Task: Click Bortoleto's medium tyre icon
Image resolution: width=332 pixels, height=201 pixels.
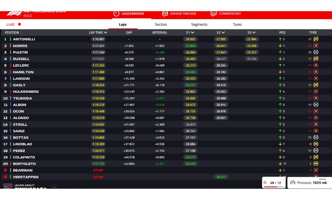Action: [316, 164]
